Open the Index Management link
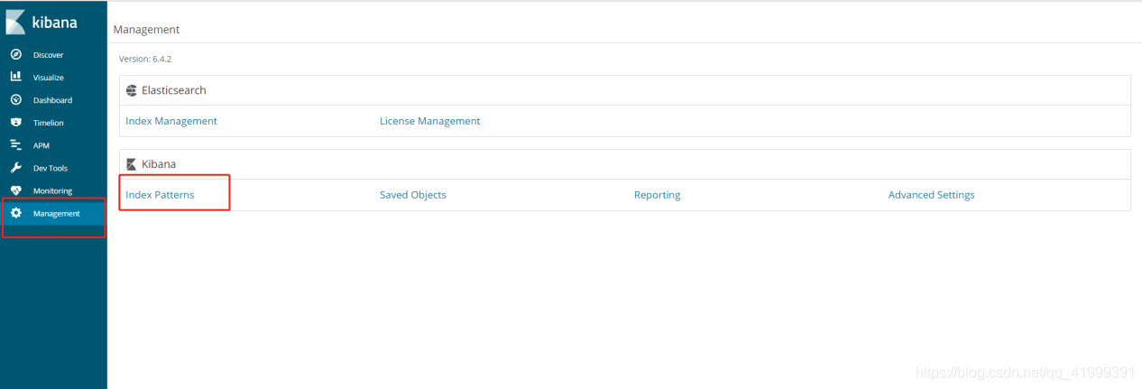The height and width of the screenshot is (389, 1142). [x=171, y=121]
